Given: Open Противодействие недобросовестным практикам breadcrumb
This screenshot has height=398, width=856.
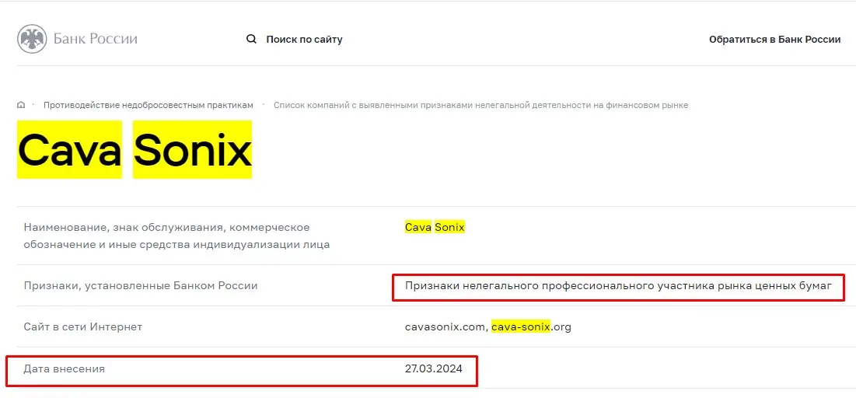Looking at the screenshot, I should pos(148,105).
